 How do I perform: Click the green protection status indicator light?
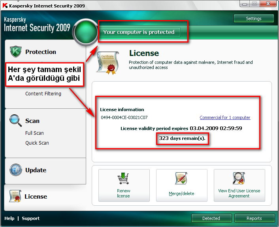click(x=86, y=32)
